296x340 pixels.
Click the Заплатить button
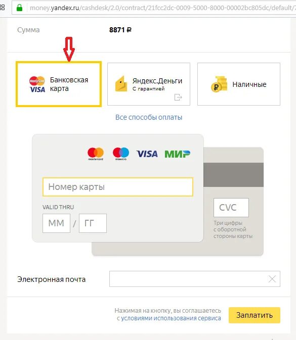point(255,315)
